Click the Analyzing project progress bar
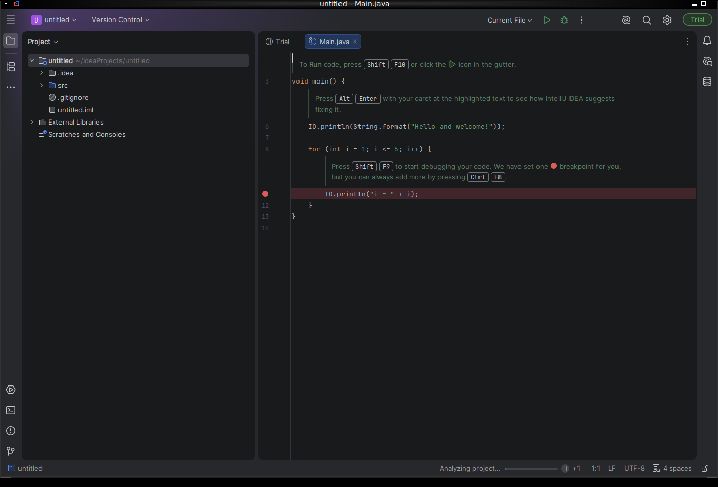718x487 pixels. tap(531, 469)
